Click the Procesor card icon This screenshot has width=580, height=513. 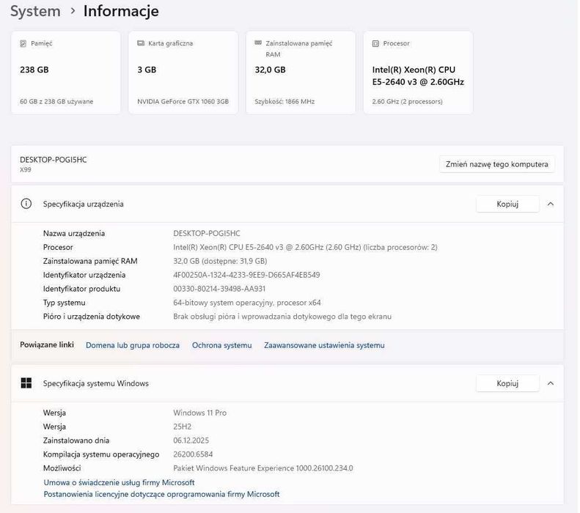[376, 44]
